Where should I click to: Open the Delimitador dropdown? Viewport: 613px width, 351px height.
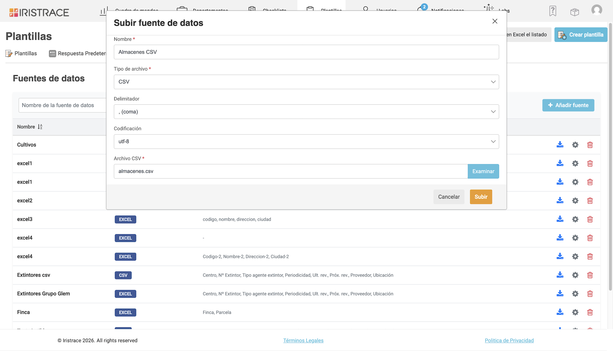(x=306, y=112)
